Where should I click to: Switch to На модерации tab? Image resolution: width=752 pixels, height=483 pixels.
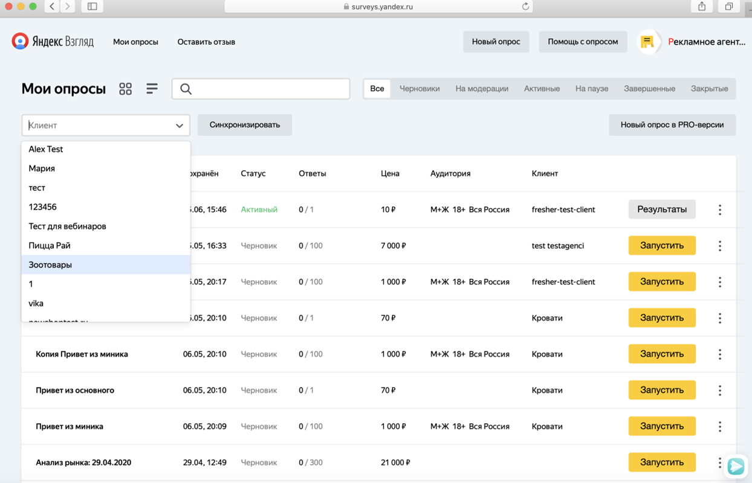482,89
